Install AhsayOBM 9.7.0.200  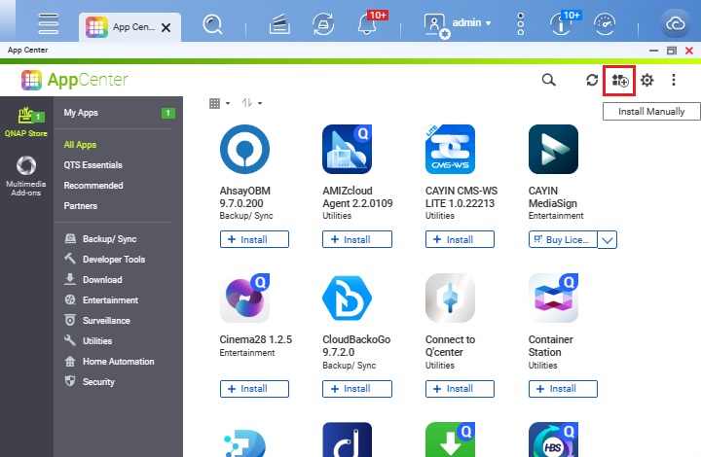click(254, 239)
